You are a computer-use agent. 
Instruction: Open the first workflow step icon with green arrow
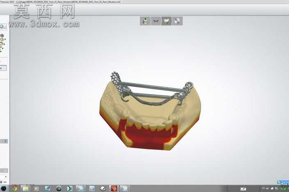145,21
